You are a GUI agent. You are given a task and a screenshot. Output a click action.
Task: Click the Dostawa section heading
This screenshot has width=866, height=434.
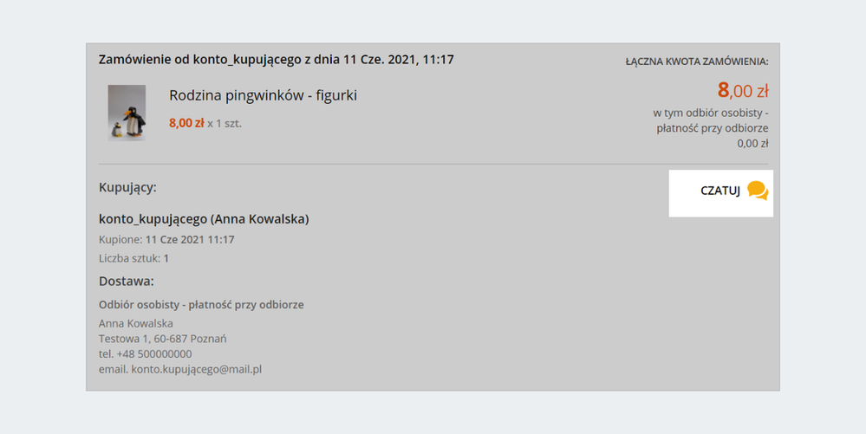[127, 281]
